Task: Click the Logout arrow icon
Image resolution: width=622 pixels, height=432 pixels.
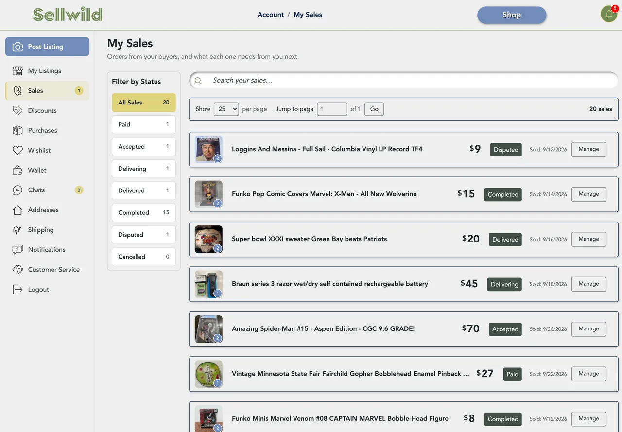Action: (x=18, y=290)
